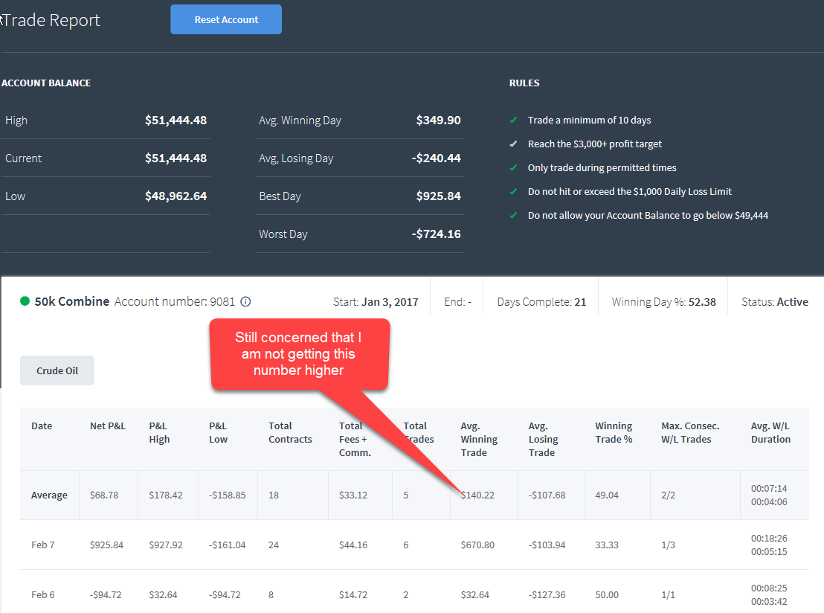824x613 pixels.
Task: Click Best Day value $925.84
Action: pyautogui.click(x=438, y=196)
